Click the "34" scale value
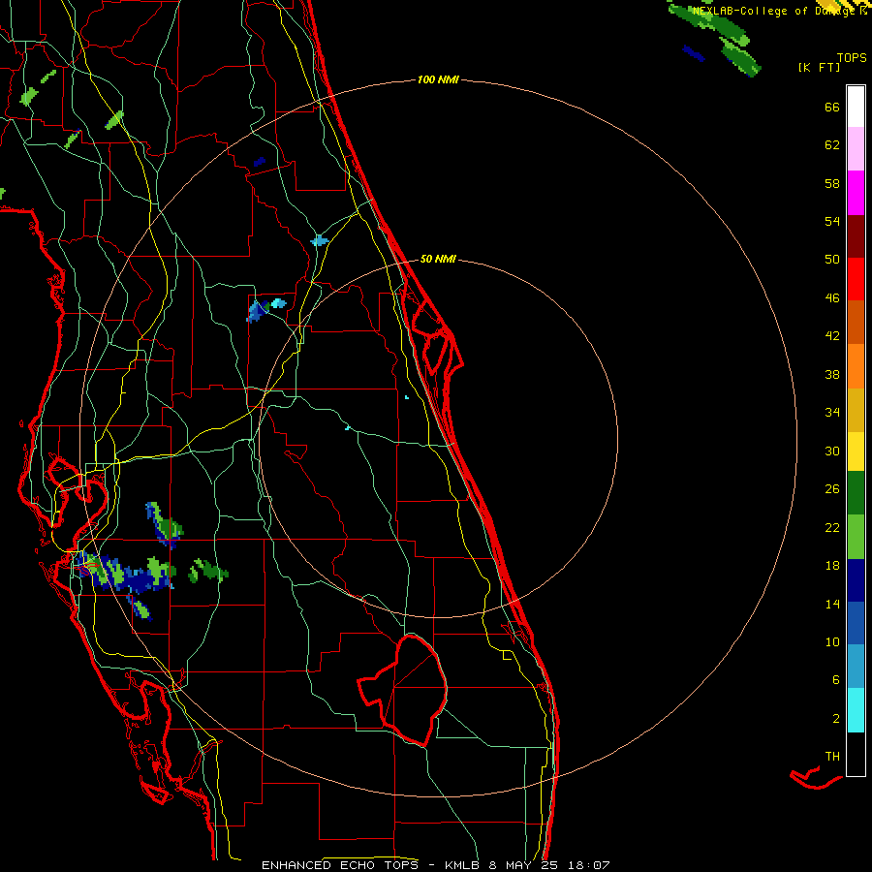 point(832,413)
